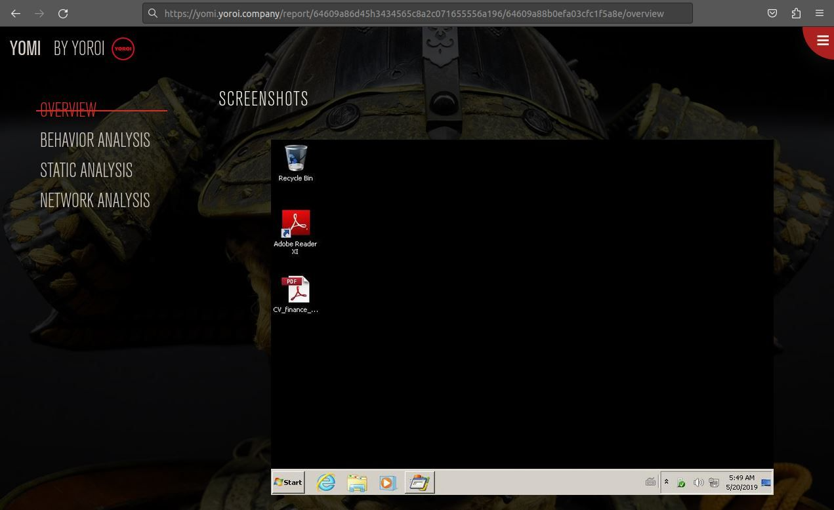The height and width of the screenshot is (510, 834).
Task: Click the URL address bar
Action: [x=417, y=13]
